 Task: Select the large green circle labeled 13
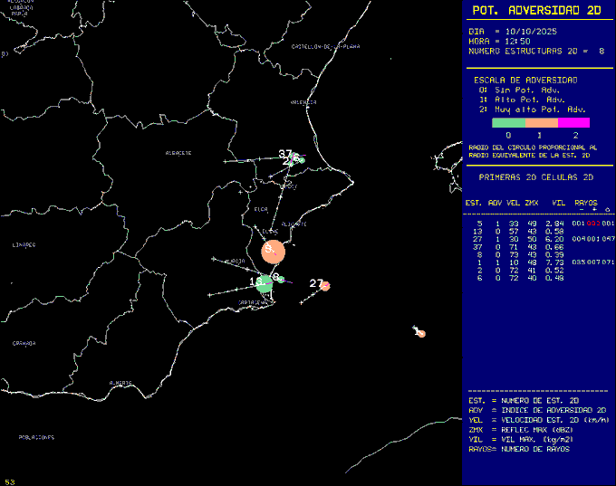click(x=265, y=283)
